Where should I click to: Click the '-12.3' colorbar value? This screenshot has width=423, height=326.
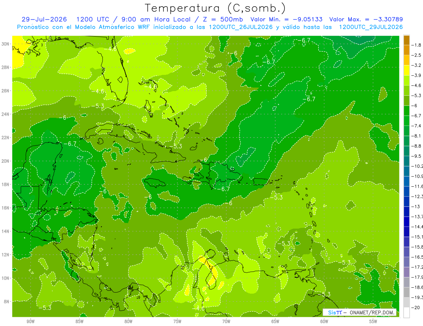click(417, 197)
